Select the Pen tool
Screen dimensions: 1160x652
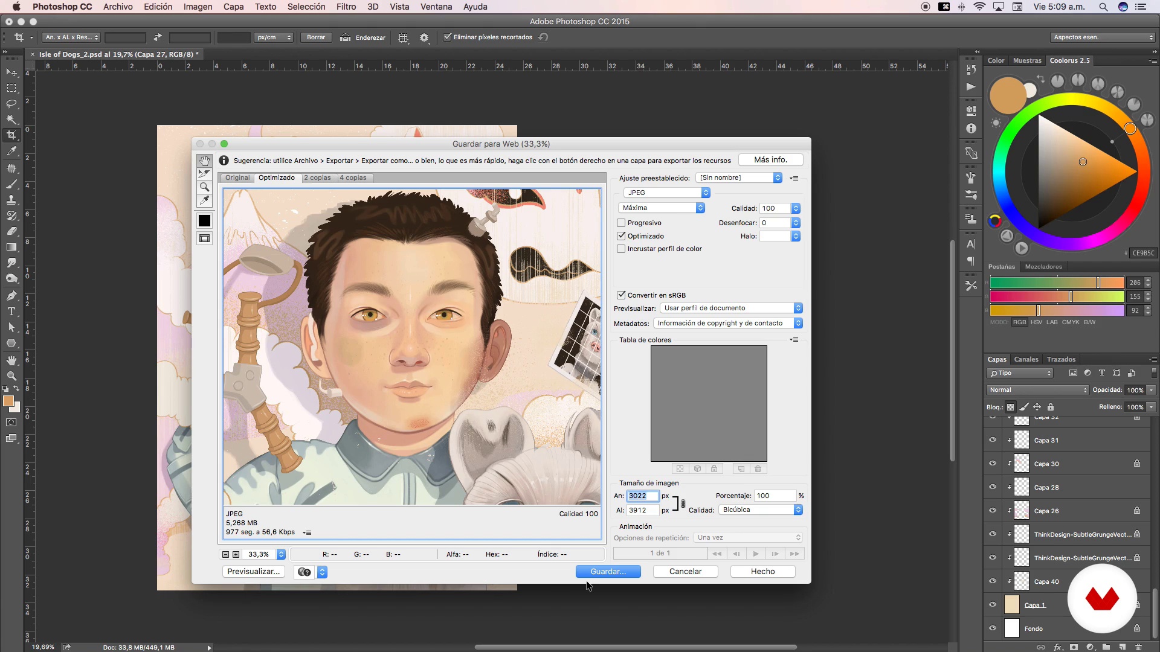tap(11, 296)
